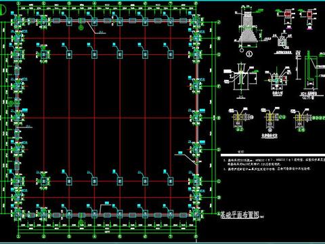Select the long horizontal red centre gridline
Screen dimensions: 325x244
(x=107, y=118)
